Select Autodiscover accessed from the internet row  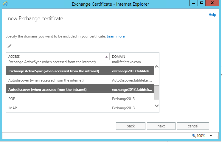tap(46, 80)
